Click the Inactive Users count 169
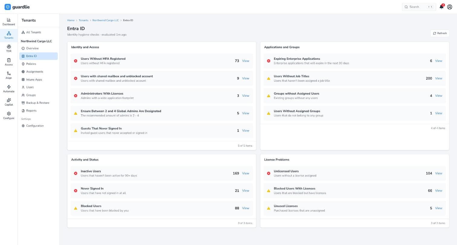The height and width of the screenshot is (245, 457). 236,173
